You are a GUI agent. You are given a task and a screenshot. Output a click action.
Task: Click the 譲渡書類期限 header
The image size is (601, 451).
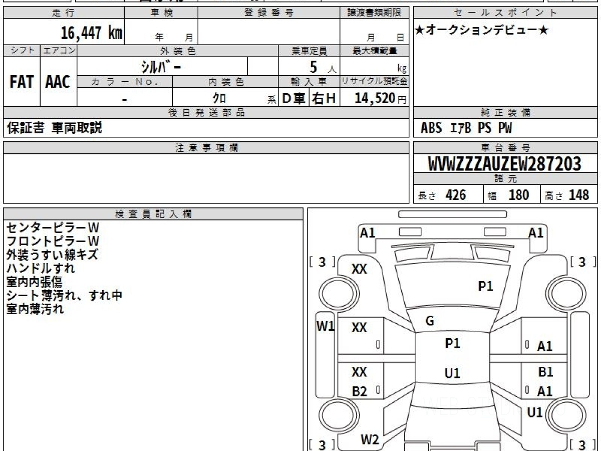(375, 13)
